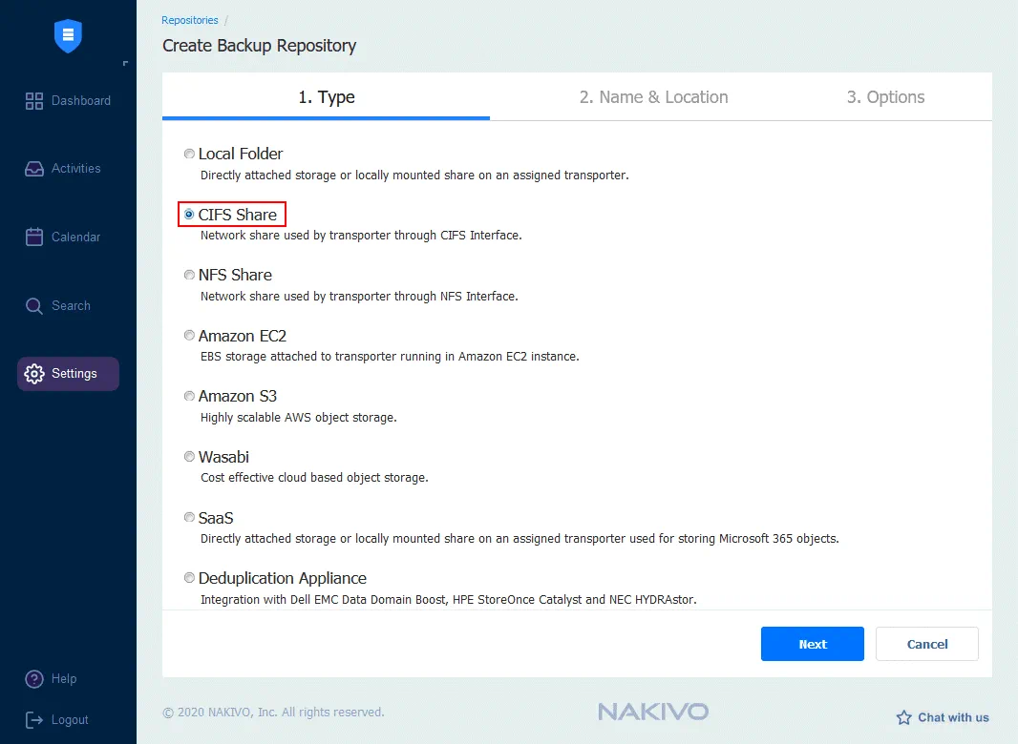
Task: Click the Next button
Action: [812, 644]
